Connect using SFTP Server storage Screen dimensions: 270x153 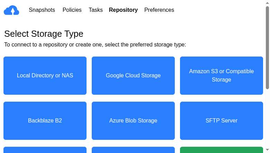[x=222, y=121]
